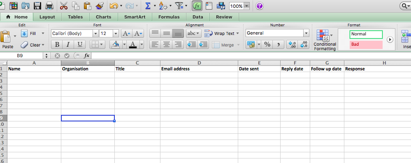This screenshot has width=411, height=163.
Task: Click the Copy icon in toolbar
Action: (x=75, y=5)
